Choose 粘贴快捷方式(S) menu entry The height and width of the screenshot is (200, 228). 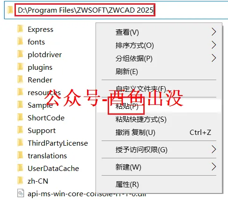coord(159,119)
